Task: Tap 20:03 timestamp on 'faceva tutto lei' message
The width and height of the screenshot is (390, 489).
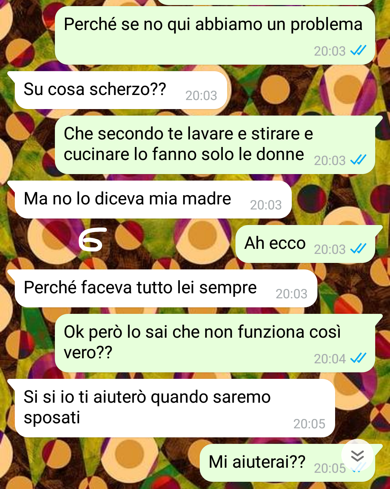Action: pos(291,294)
